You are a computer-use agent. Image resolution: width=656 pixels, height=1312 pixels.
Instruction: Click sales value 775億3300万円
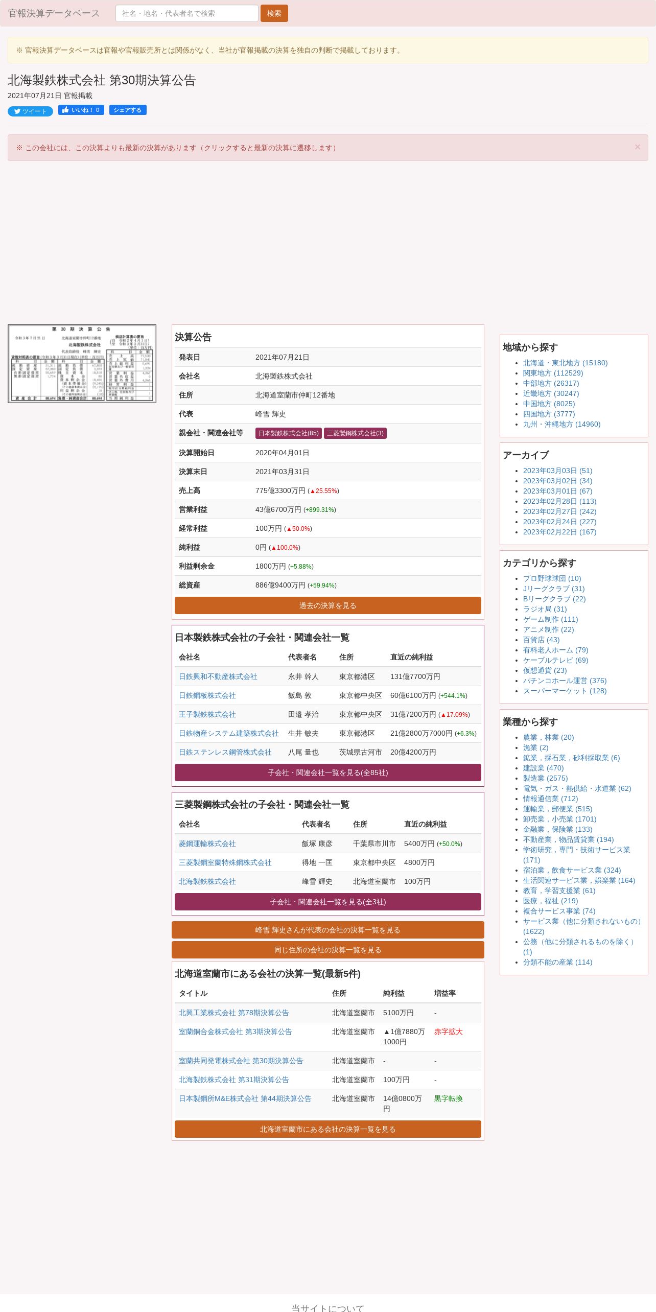pos(280,490)
